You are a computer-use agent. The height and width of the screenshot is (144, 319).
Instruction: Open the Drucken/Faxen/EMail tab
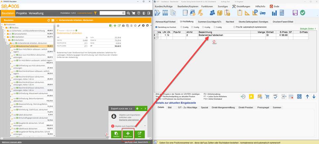[283, 22]
